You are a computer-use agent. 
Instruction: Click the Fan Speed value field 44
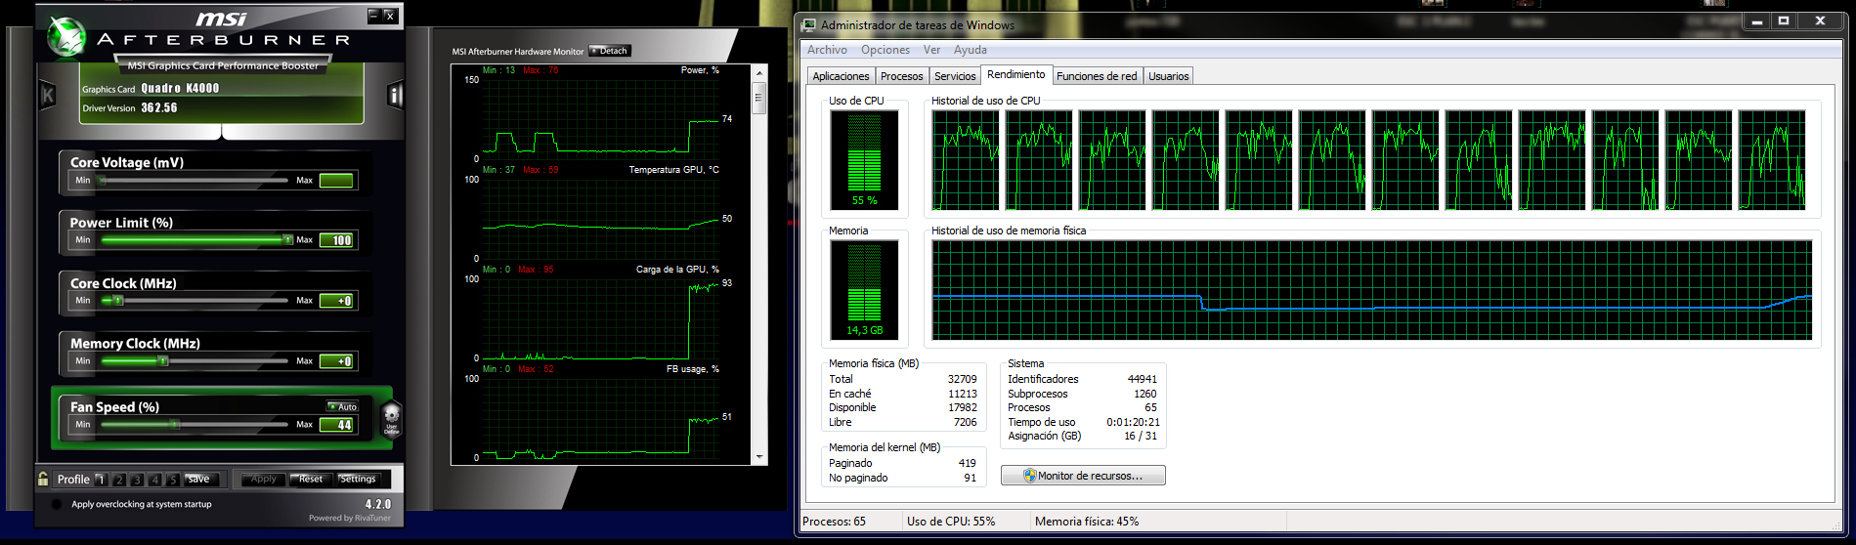336,425
